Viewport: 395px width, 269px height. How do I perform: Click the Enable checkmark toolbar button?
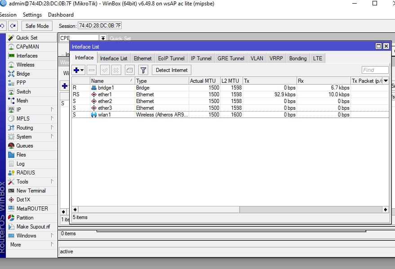click(x=105, y=70)
